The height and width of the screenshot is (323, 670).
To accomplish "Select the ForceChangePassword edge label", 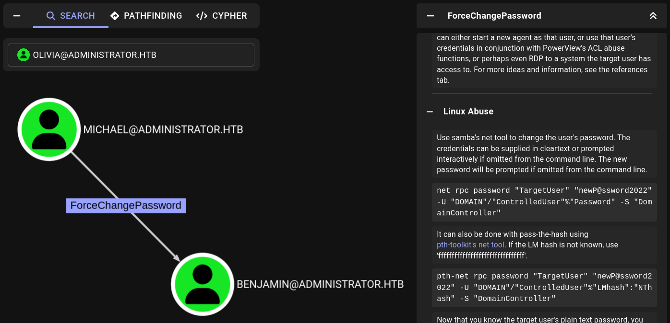I will pos(126,206).
